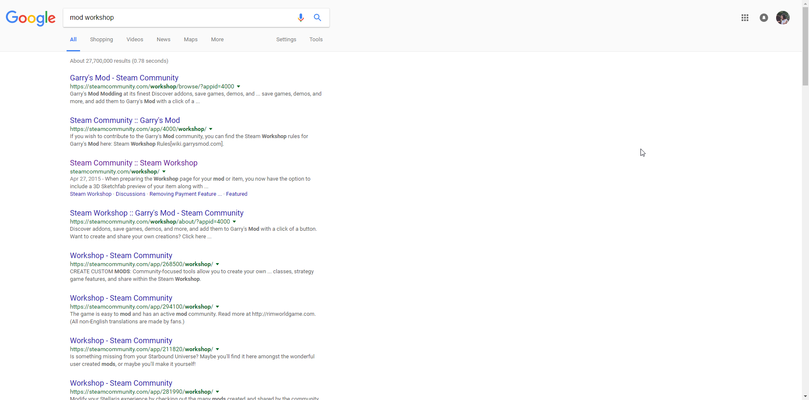This screenshot has width=809, height=400.
Task: Switch to the Videos tab
Action: (x=135, y=40)
